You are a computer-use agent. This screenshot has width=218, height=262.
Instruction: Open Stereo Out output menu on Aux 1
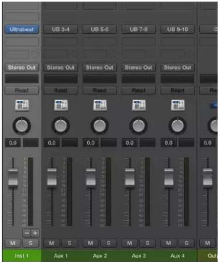click(x=61, y=67)
